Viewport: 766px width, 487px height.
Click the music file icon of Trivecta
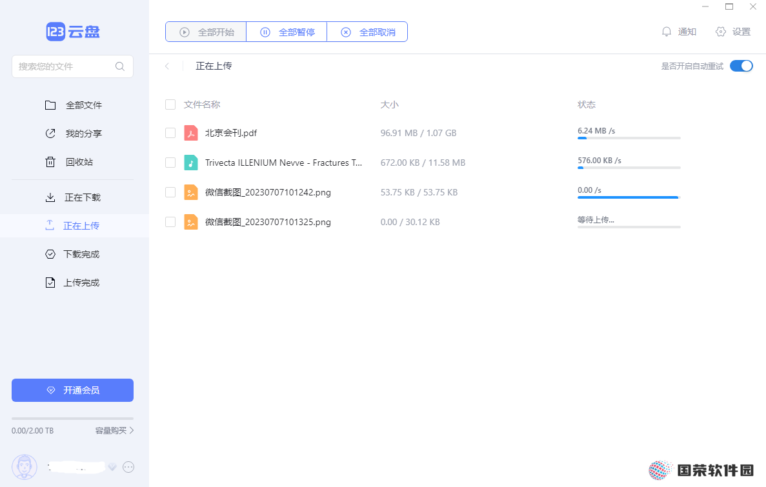[x=191, y=163]
